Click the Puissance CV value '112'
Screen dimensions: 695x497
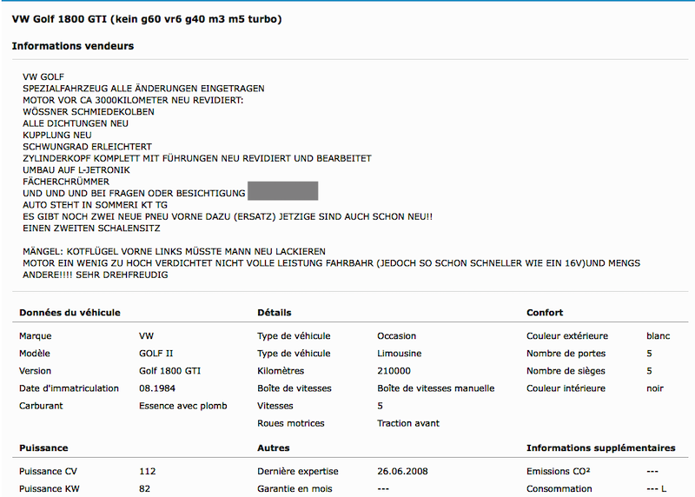[x=147, y=471]
